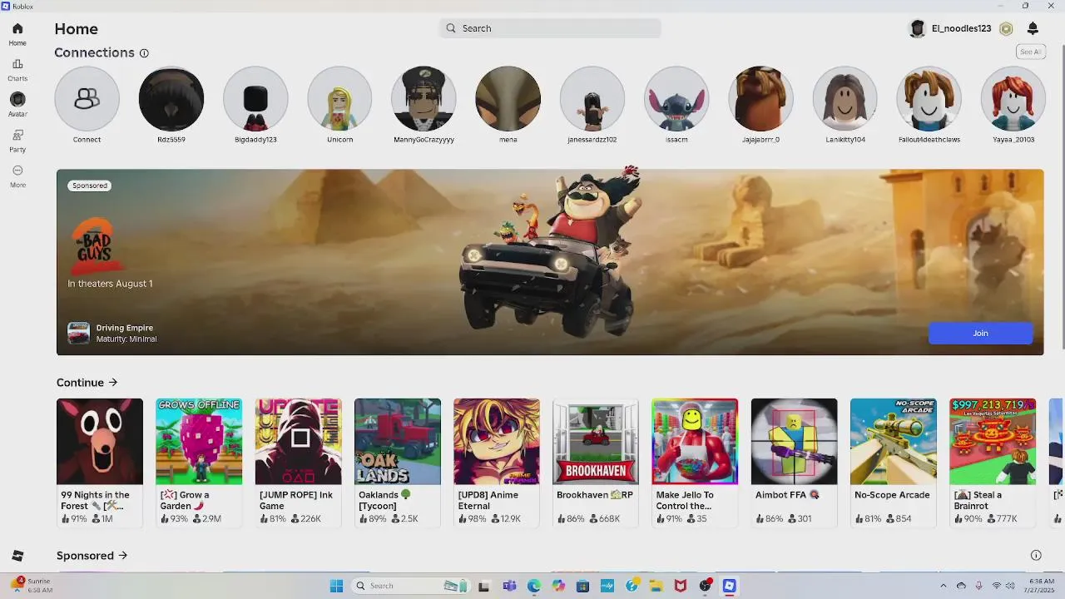Open Aimbot FFA thumbnail
Image resolution: width=1065 pixels, height=599 pixels.
(x=795, y=441)
